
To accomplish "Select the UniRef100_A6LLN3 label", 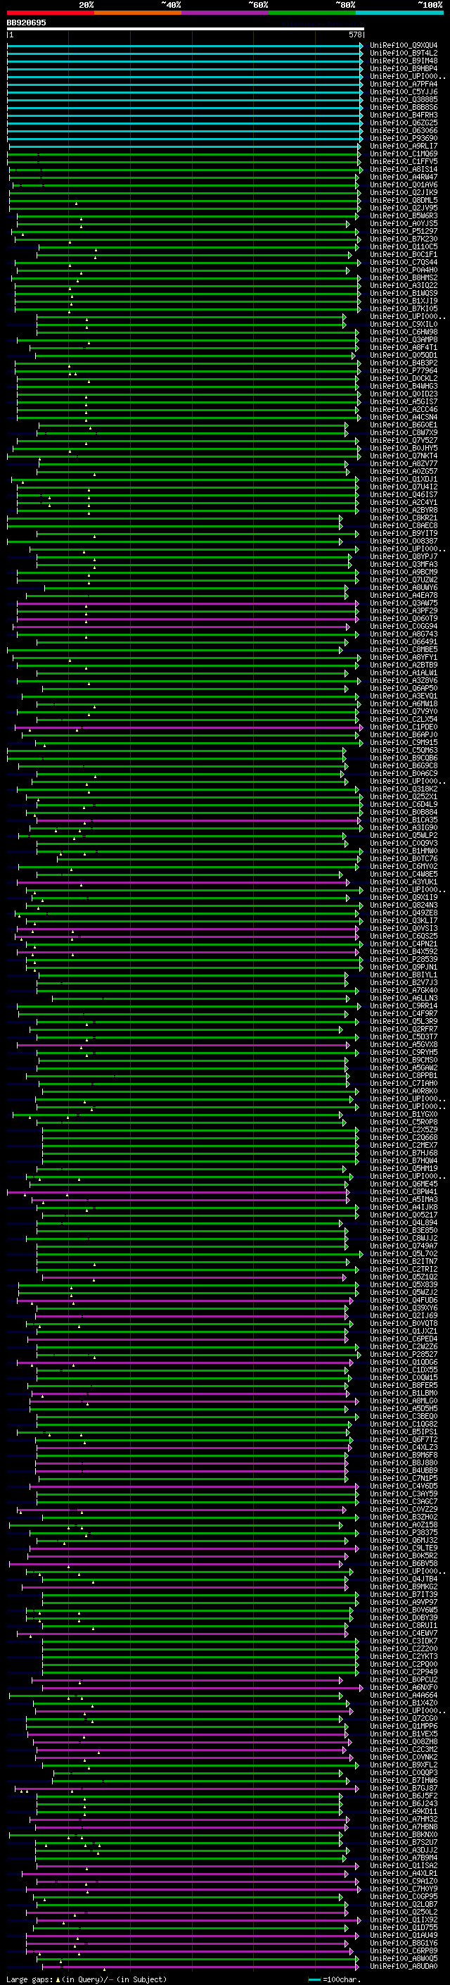I will coord(403,997).
